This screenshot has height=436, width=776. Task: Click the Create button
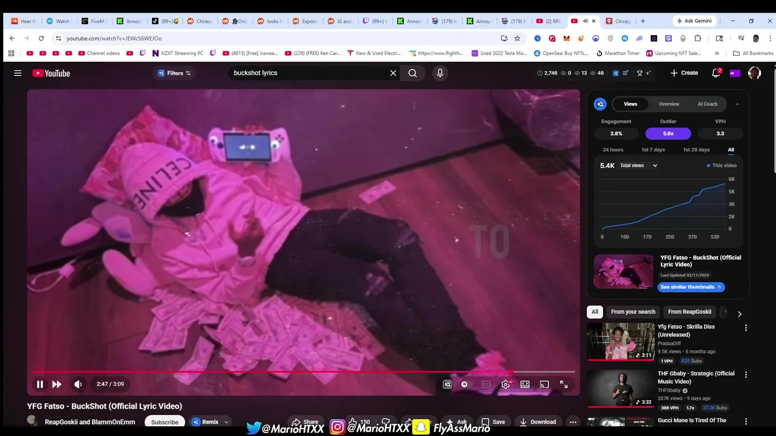(684, 73)
